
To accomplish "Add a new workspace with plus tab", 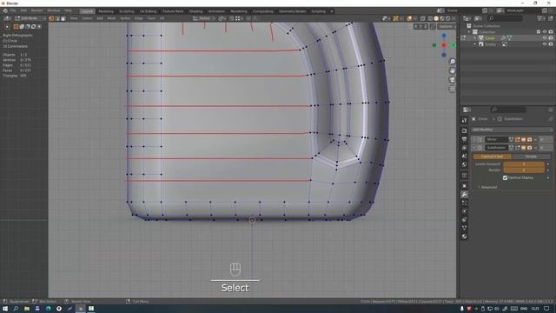I will point(332,11).
